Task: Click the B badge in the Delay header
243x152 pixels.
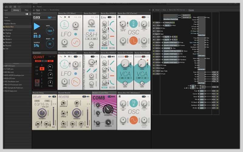Action: [x=54, y=97]
